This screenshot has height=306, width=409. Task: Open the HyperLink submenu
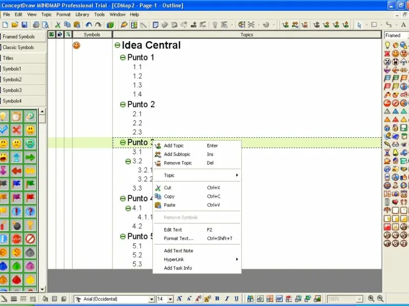point(197,260)
